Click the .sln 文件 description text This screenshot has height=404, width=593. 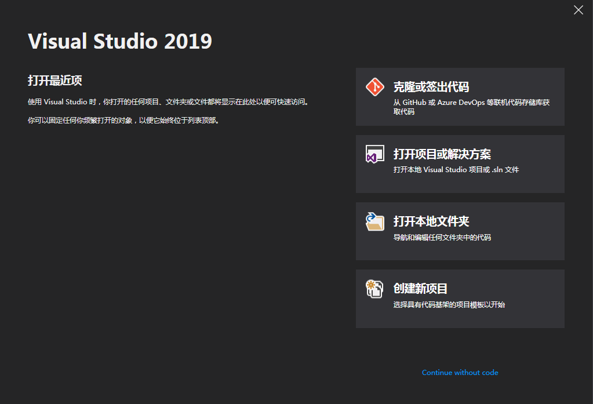tap(456, 170)
